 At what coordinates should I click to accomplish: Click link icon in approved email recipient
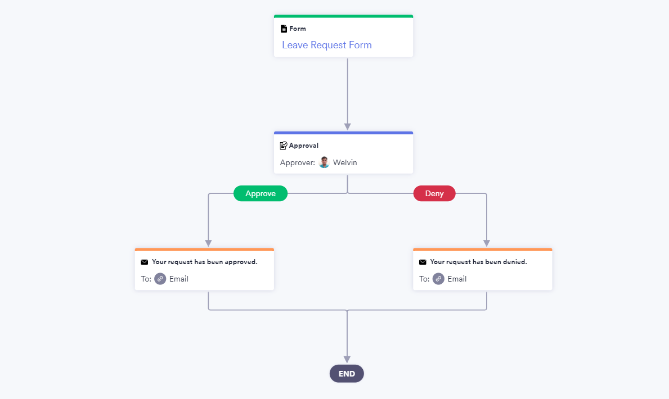pyautogui.click(x=160, y=279)
